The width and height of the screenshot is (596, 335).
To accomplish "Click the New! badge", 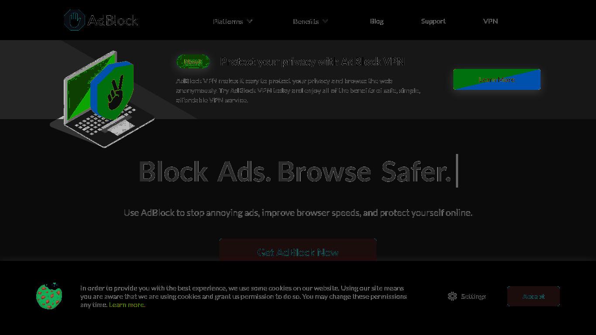I will (x=193, y=62).
